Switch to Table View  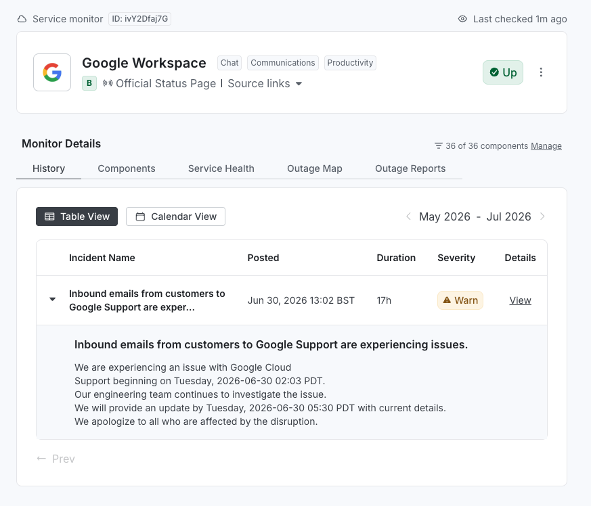(x=77, y=216)
